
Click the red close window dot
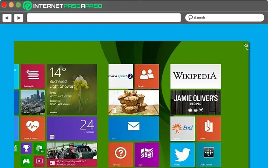[4, 5]
